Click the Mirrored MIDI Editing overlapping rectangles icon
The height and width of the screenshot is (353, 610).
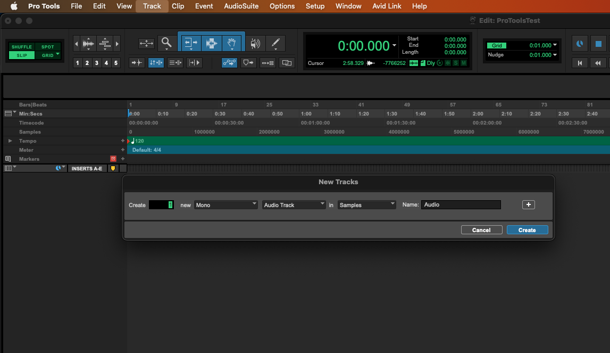287,63
